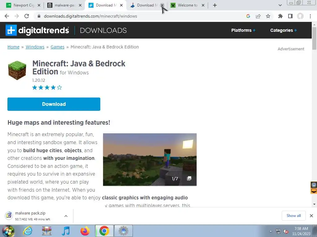Share this page via share icon
The height and width of the screenshot is (237, 317).
point(258,16)
